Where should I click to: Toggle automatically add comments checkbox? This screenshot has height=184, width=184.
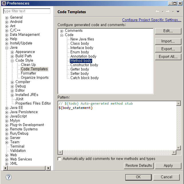tap(59, 159)
